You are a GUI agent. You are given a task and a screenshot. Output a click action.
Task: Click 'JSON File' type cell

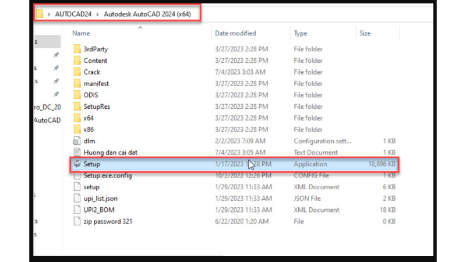pyautogui.click(x=307, y=199)
